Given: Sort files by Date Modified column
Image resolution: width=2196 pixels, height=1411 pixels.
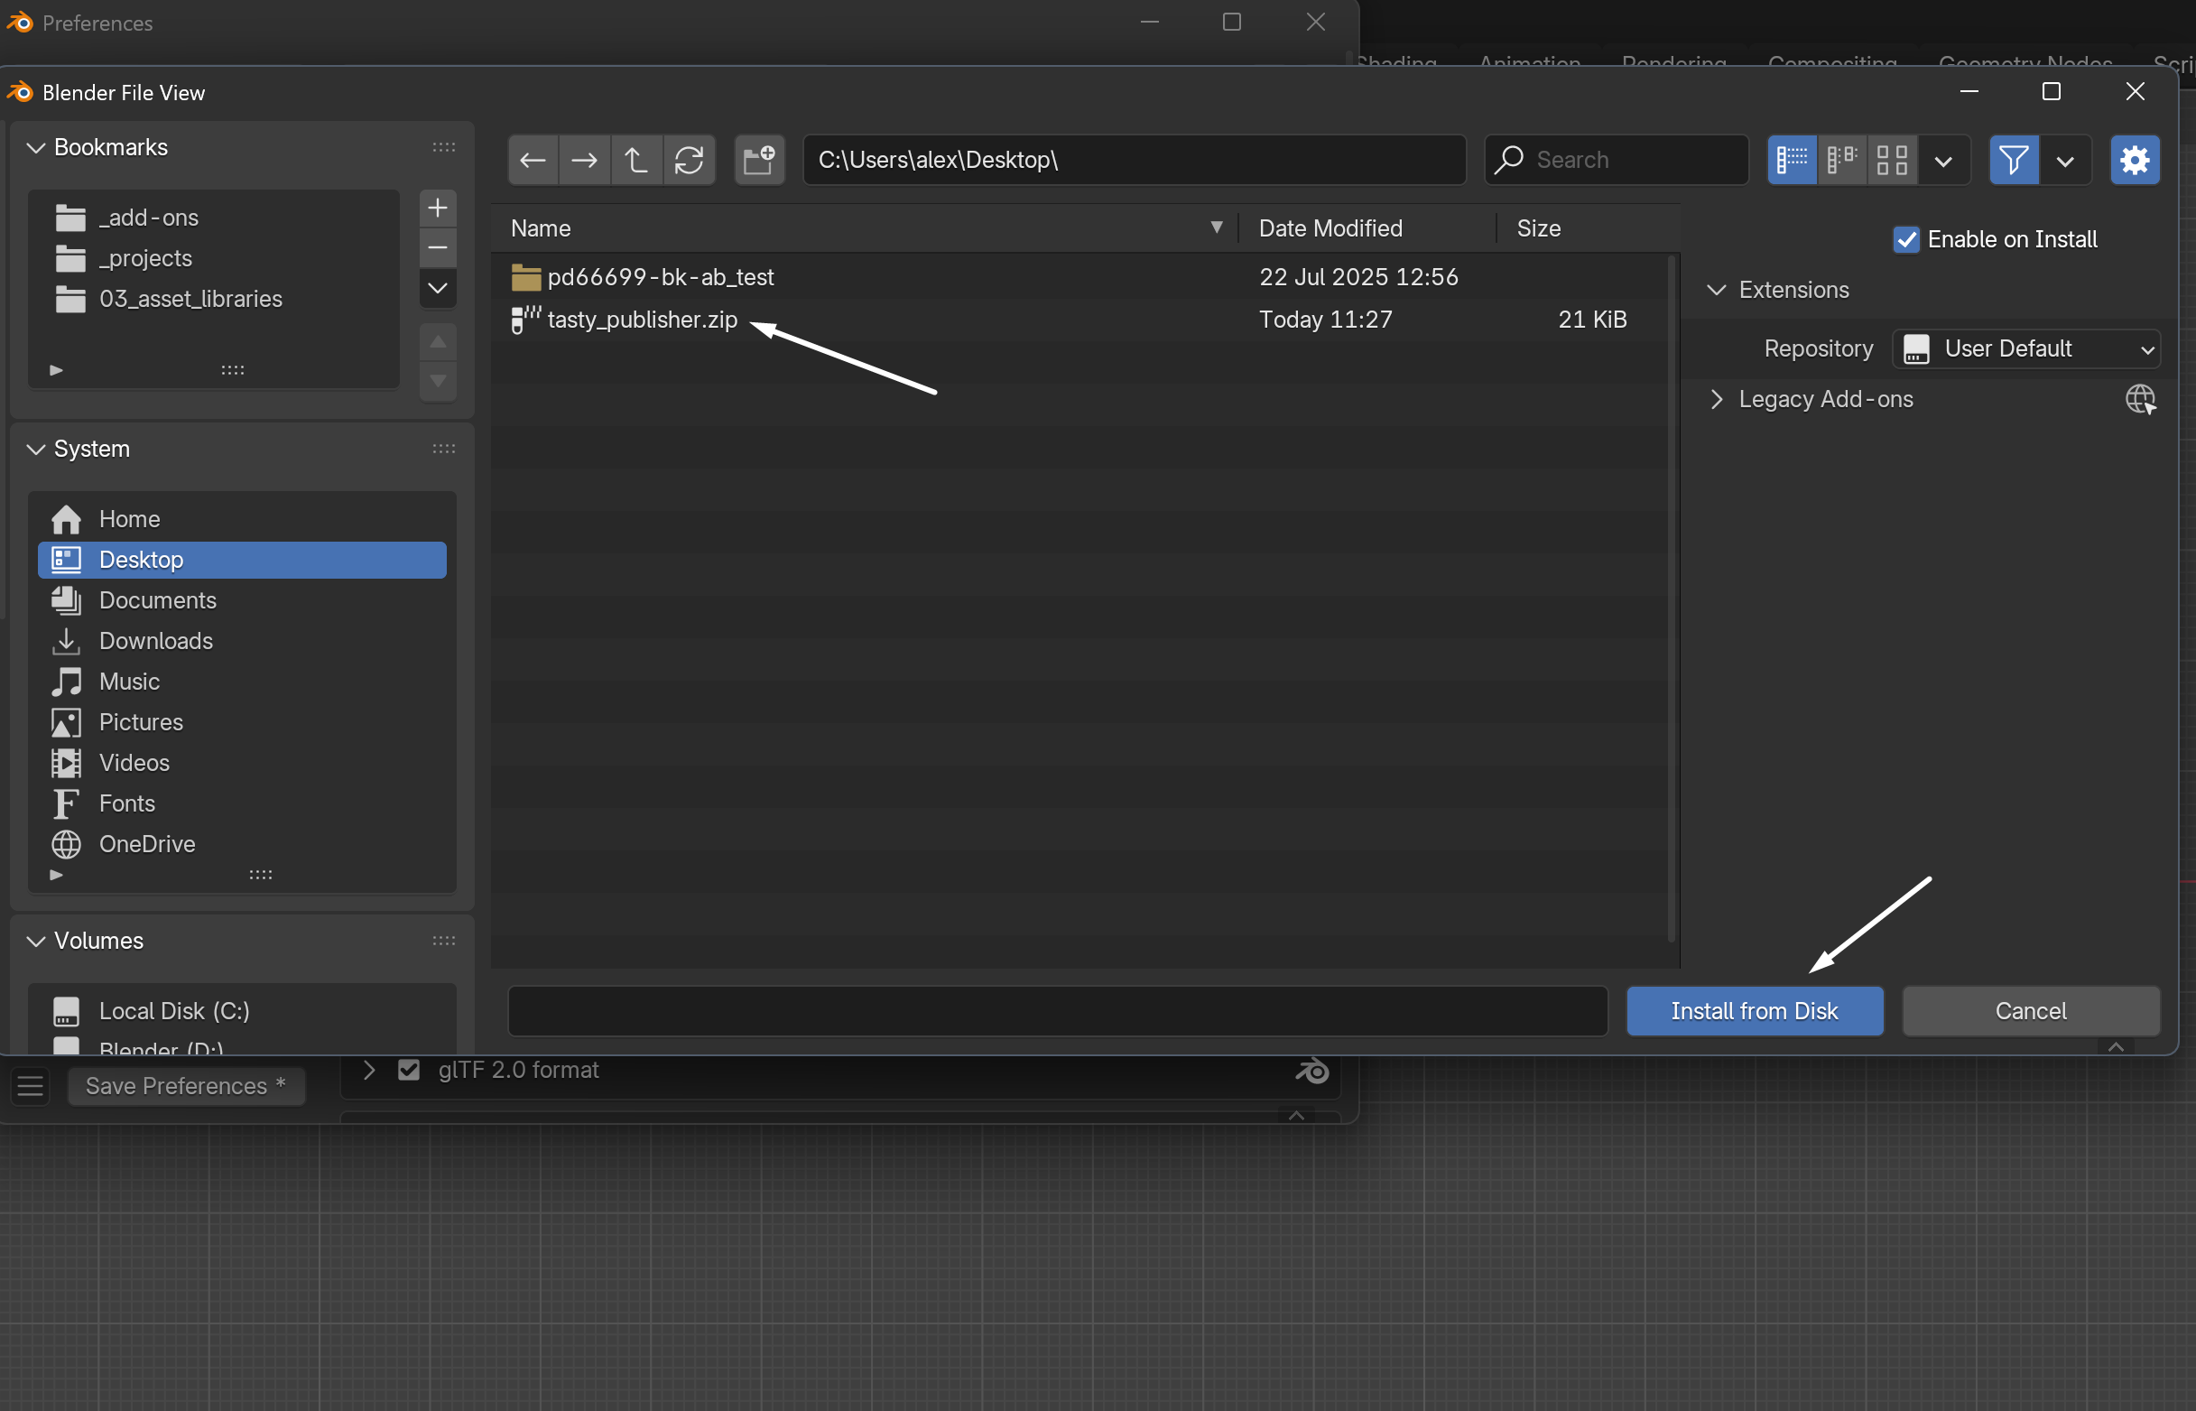Looking at the screenshot, I should [x=1367, y=228].
